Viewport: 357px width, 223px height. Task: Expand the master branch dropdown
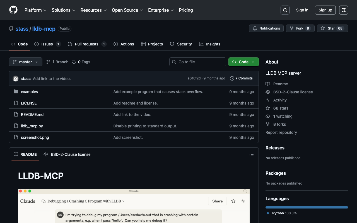tap(26, 62)
